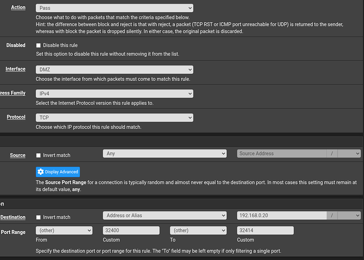Open the Protocol dropdown showing TCP

[114, 118]
